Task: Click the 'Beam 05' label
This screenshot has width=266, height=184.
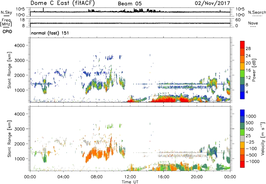Action: (130, 4)
